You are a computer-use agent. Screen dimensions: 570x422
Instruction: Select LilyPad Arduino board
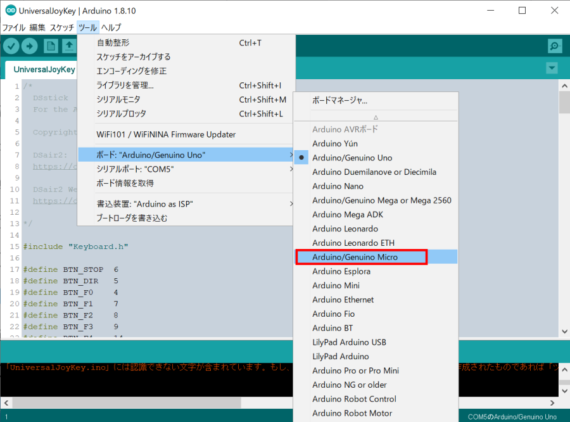coord(376,356)
